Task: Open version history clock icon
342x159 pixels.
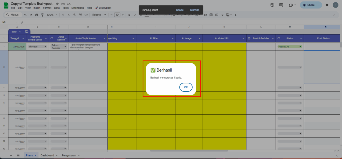Action: click(x=272, y=5)
